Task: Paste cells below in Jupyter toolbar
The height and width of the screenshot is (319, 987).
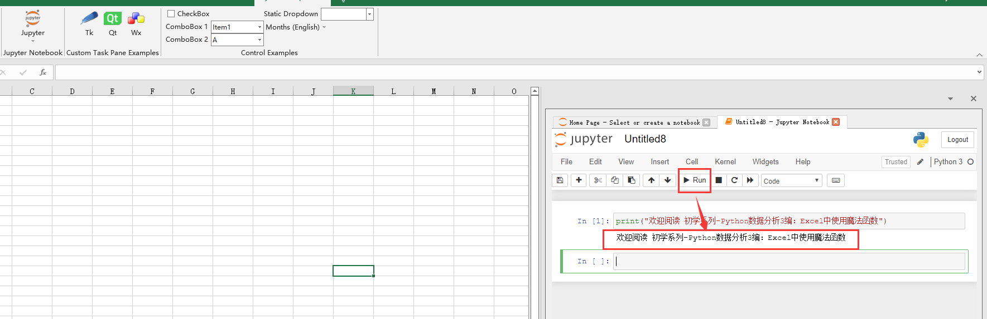Action: click(631, 180)
